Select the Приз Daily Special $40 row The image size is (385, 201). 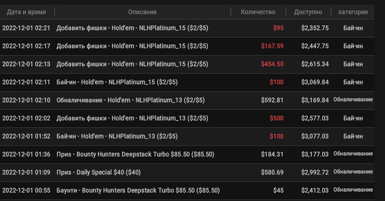tap(187, 172)
